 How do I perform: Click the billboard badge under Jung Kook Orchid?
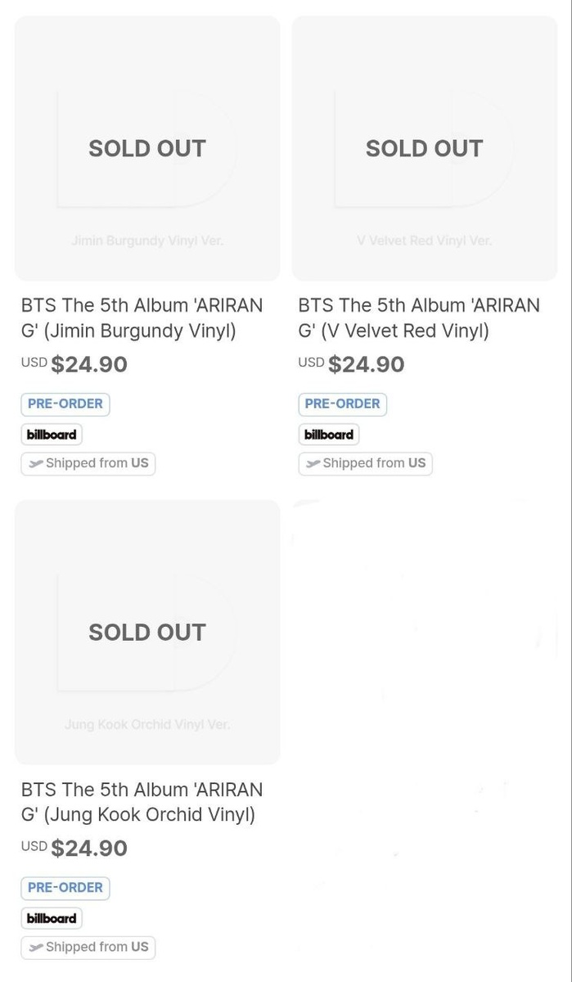click(x=52, y=918)
